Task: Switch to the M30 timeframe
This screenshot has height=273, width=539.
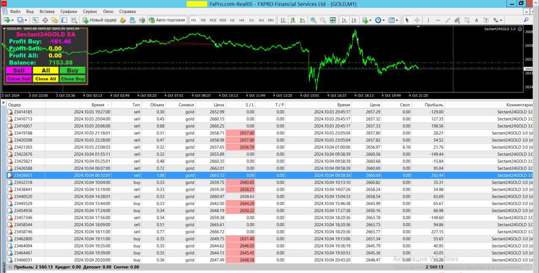Action: 223,20
